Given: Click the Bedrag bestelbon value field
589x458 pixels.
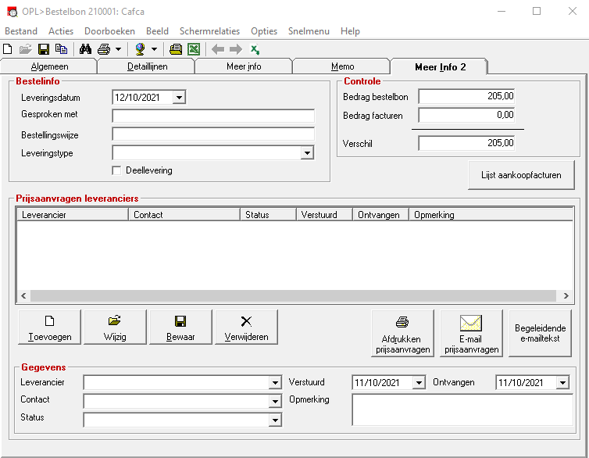Looking at the screenshot, I should click(x=466, y=96).
